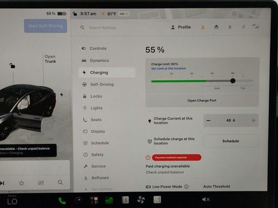278x208 pixels.
Task: Unmute the volume speaker icon
Action: click(206, 199)
